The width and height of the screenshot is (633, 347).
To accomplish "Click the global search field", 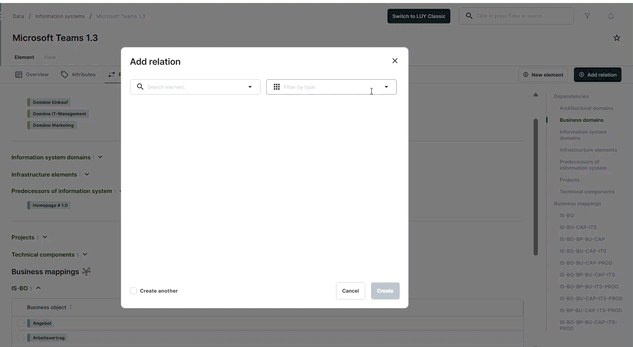I will coord(516,16).
